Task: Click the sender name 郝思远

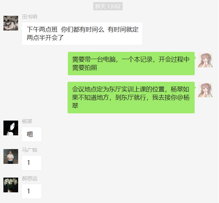Action: pos(29,179)
